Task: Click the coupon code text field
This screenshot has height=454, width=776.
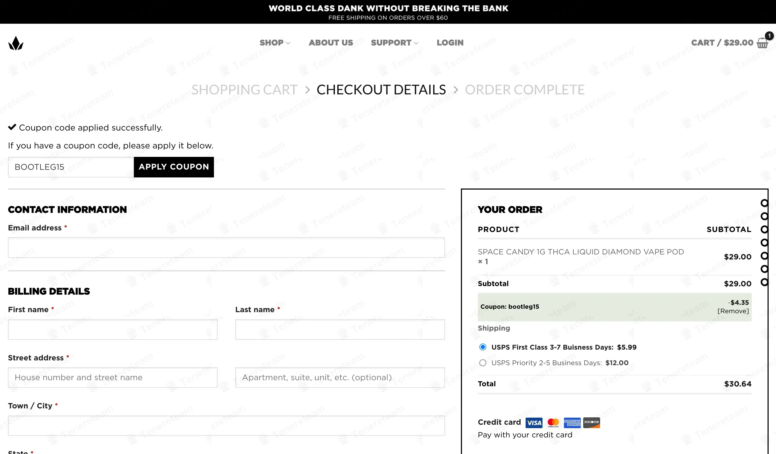Action: 71,167
